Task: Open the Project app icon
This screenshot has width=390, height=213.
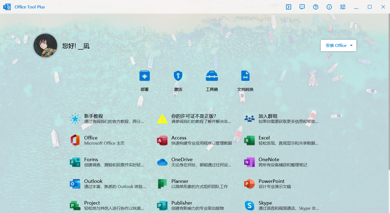Action: click(75, 205)
